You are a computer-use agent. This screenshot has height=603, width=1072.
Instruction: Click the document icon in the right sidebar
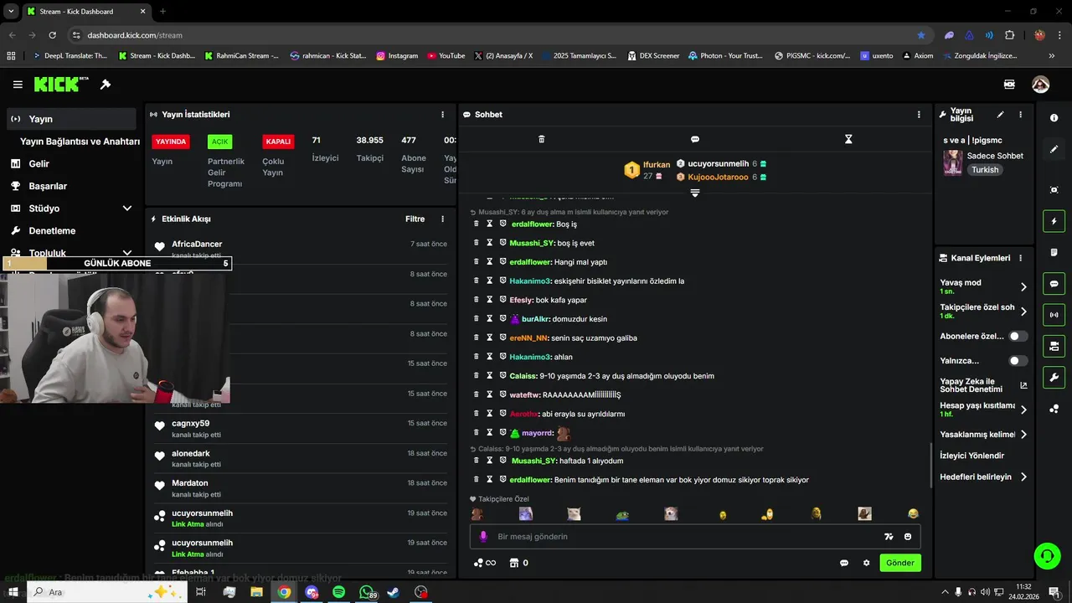(1054, 252)
